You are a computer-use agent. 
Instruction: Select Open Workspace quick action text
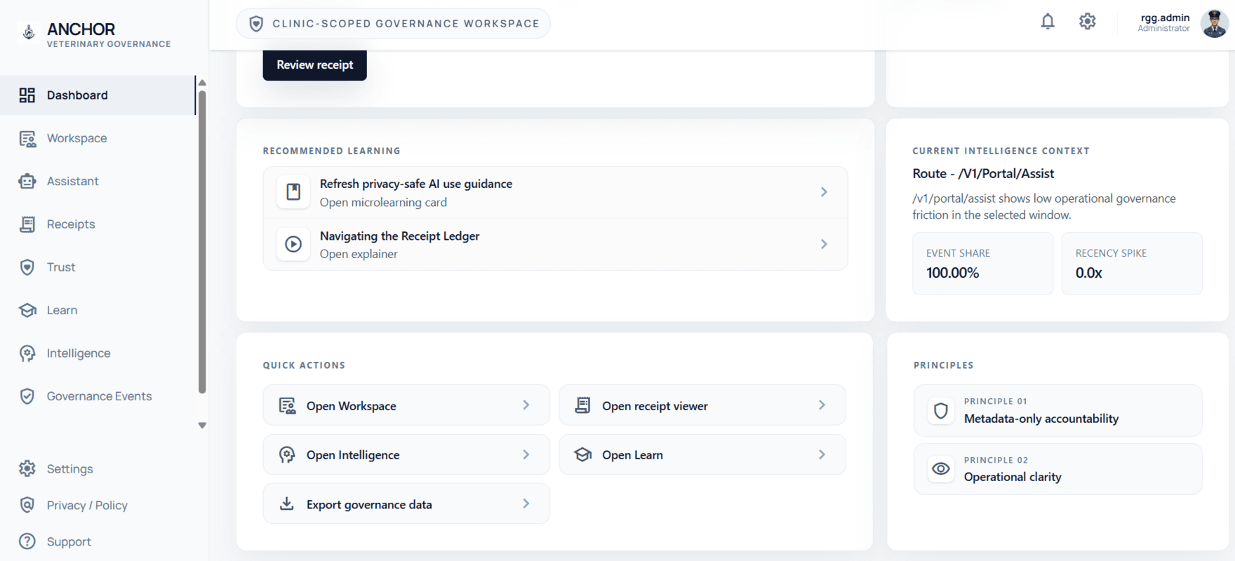[352, 406]
